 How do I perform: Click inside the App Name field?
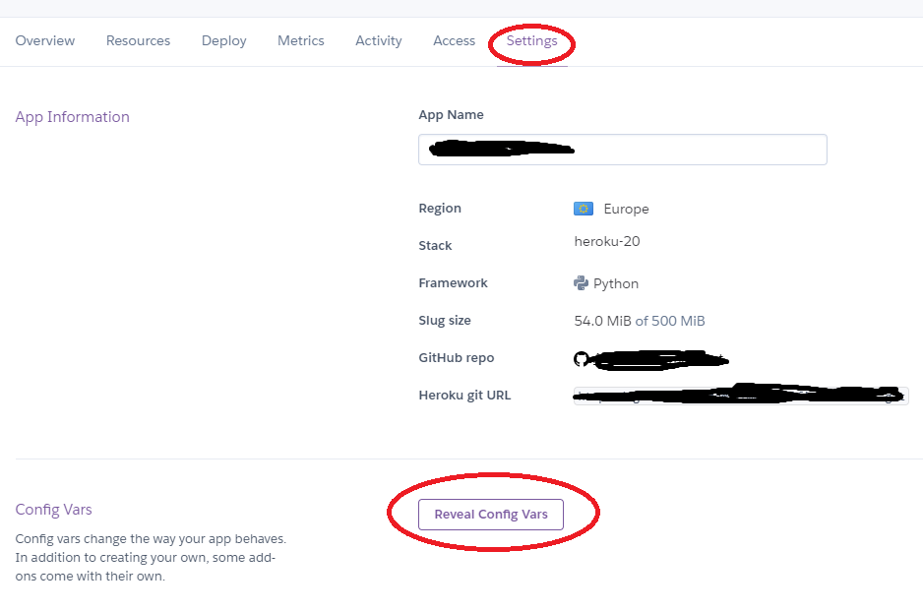tap(623, 150)
